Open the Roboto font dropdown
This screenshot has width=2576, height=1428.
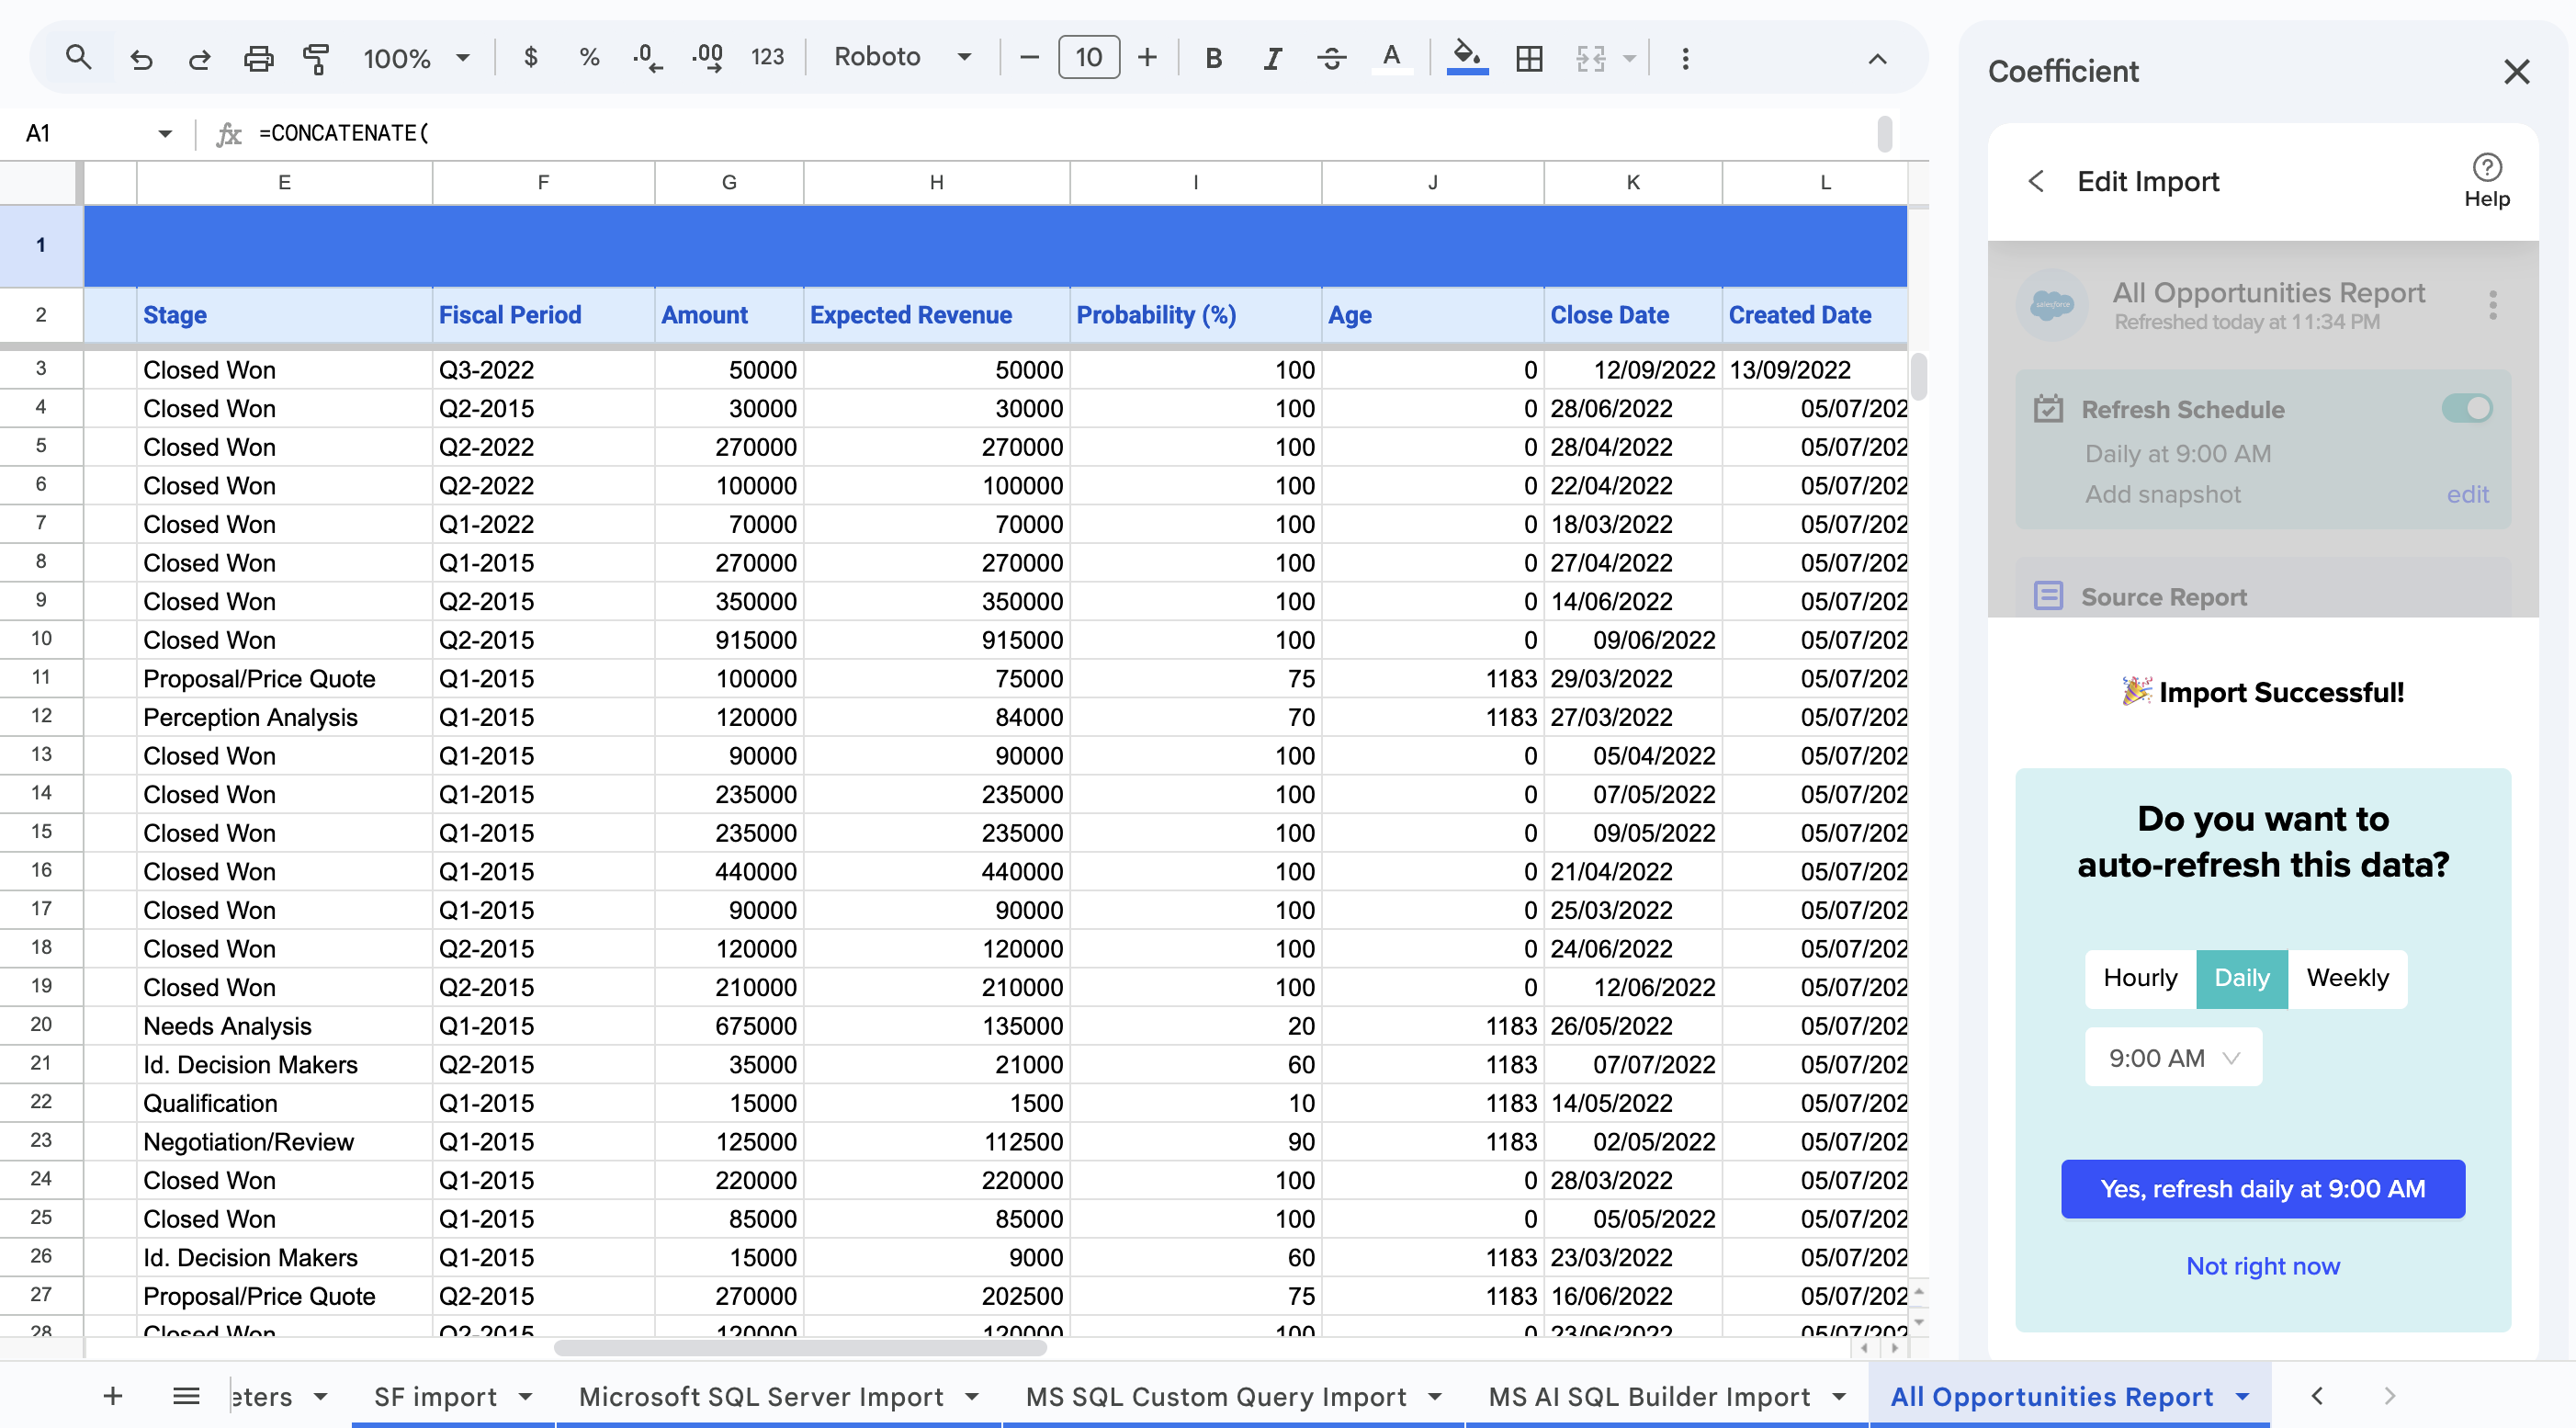click(901, 57)
